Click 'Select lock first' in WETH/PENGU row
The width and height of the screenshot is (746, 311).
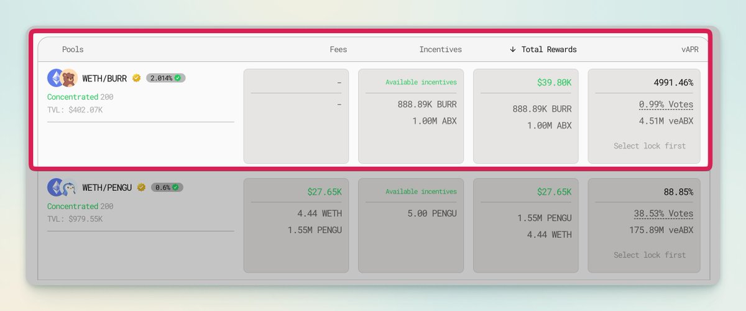pyautogui.click(x=650, y=254)
